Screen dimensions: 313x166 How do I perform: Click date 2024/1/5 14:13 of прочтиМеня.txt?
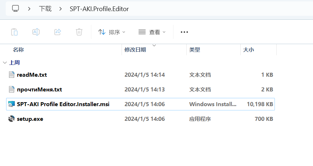145,90
